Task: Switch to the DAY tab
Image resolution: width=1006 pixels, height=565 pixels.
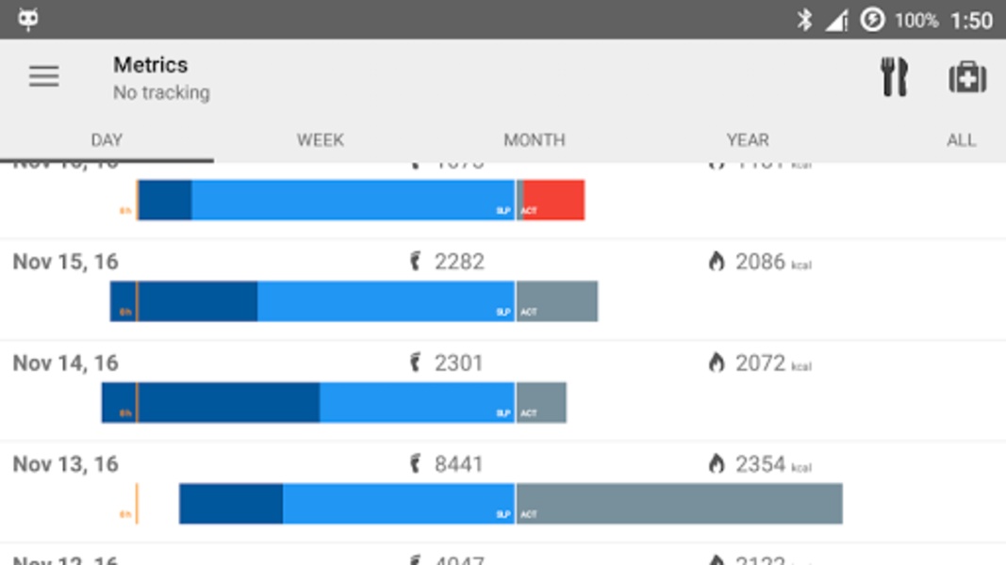Action: click(107, 140)
